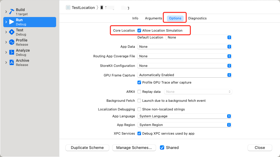Toggle Show non-localized strings checkbox

pos(139,109)
